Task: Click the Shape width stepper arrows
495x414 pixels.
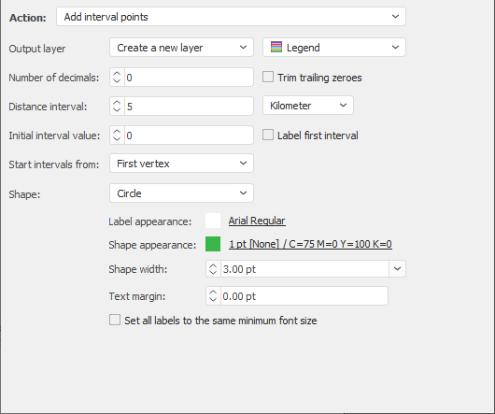Action: click(213, 269)
